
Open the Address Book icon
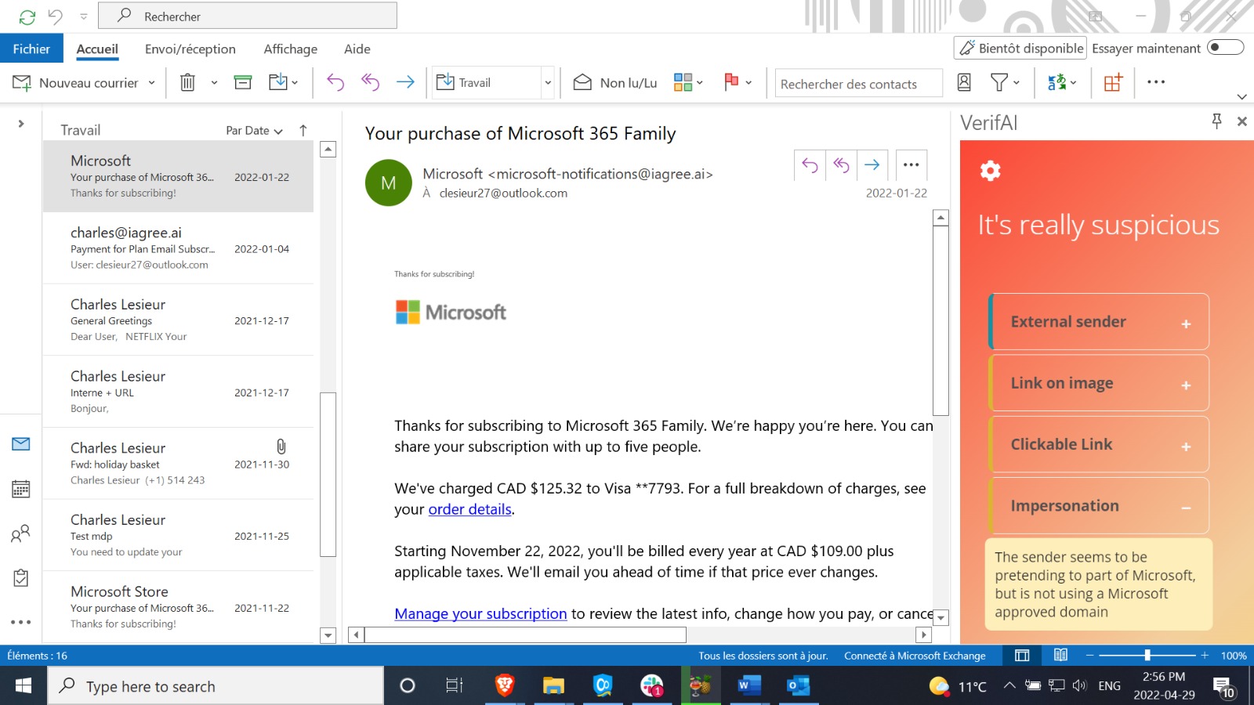coord(964,82)
